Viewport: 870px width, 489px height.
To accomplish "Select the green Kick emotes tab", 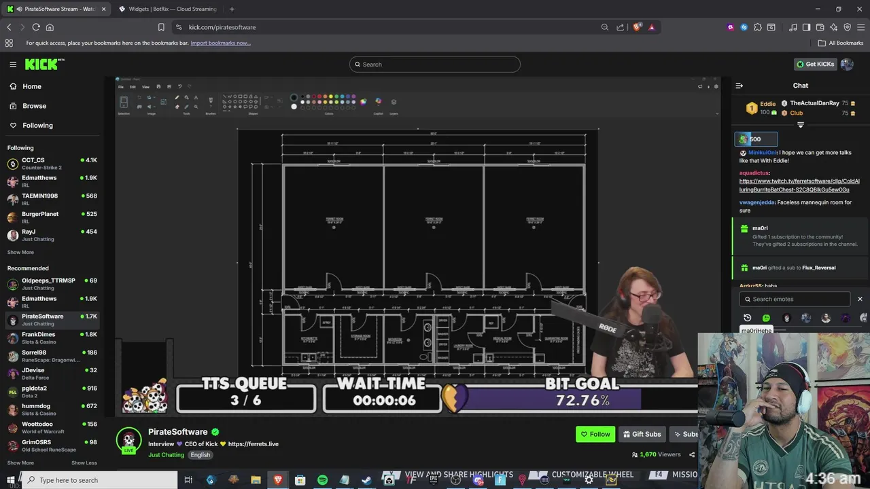I will (767, 318).
